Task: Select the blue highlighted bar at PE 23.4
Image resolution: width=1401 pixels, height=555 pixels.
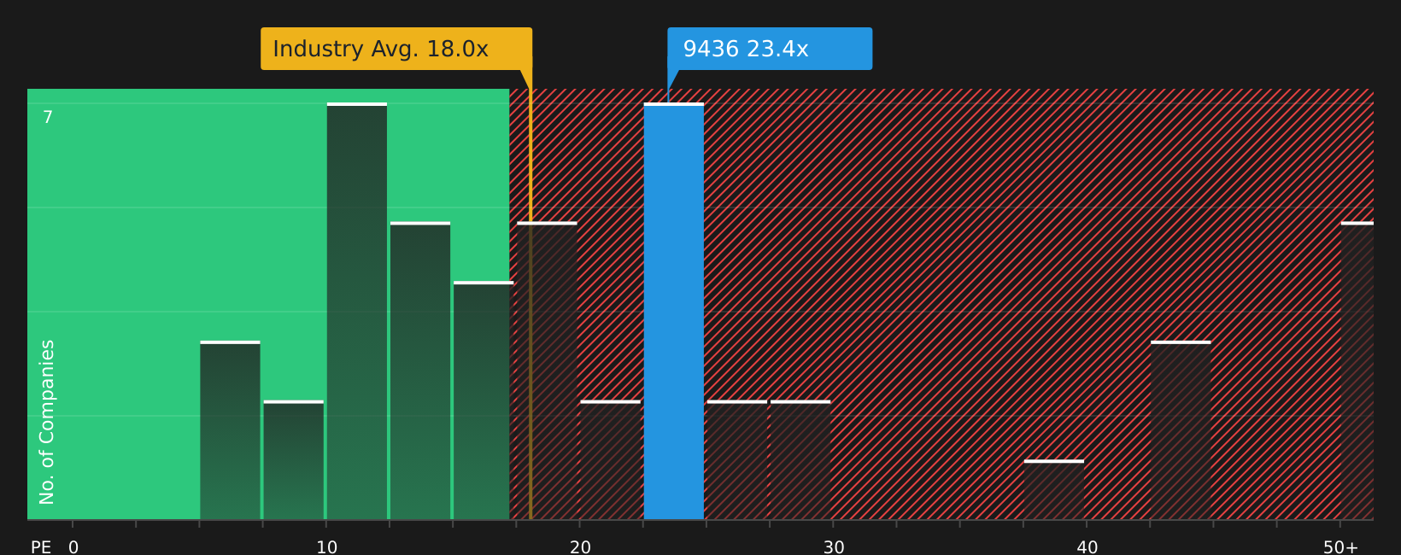Action: coord(674,312)
